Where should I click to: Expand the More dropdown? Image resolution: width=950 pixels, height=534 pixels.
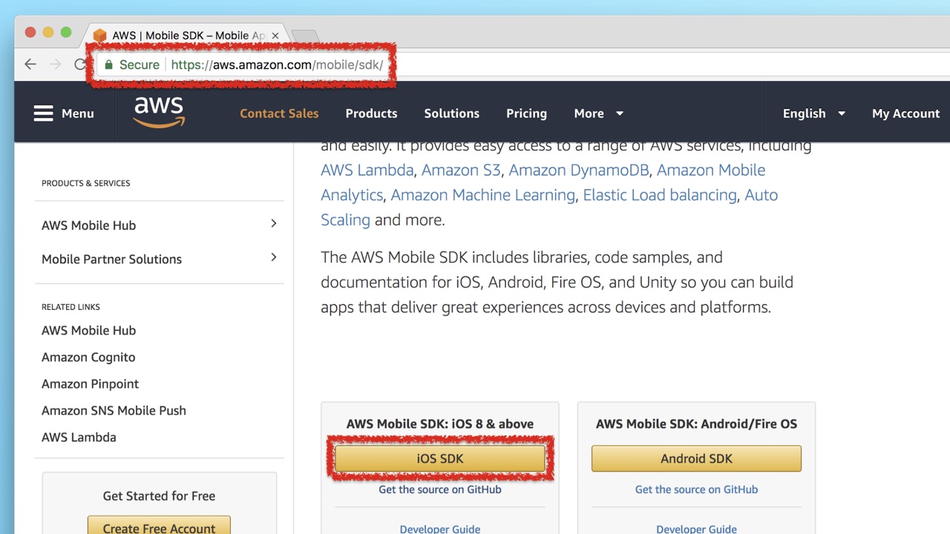(x=598, y=113)
